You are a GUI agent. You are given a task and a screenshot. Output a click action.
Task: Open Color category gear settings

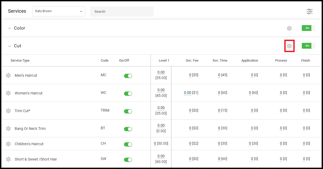289,28
